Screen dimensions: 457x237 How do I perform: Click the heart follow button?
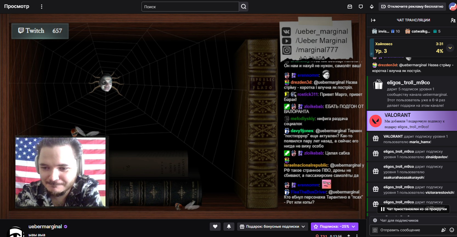tap(215, 227)
